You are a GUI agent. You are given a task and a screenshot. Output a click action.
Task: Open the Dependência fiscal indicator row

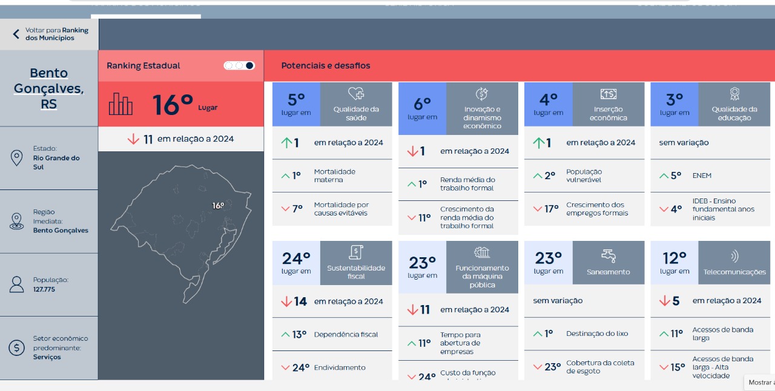332,334
